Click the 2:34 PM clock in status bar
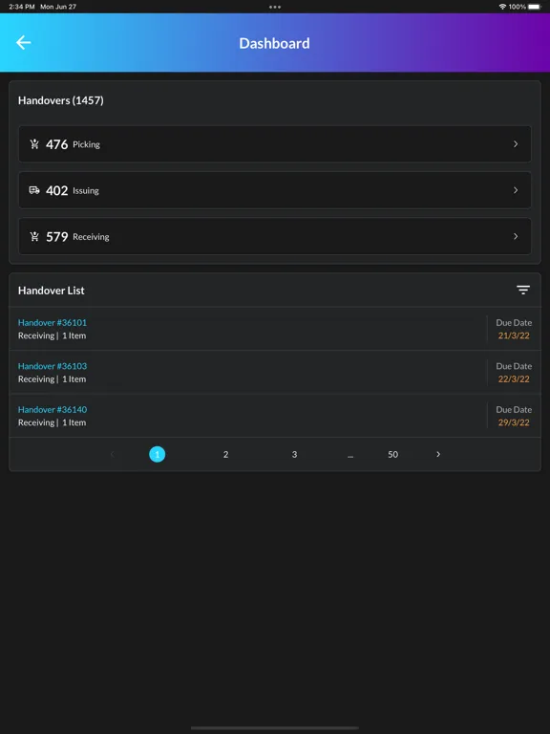This screenshot has width=550, height=734. [x=22, y=7]
